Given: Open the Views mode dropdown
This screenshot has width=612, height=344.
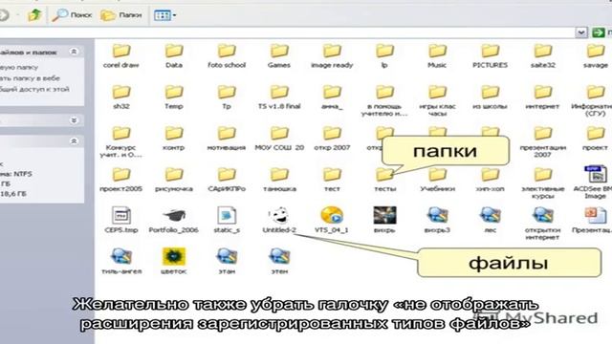Looking at the screenshot, I should pyautogui.click(x=164, y=15).
